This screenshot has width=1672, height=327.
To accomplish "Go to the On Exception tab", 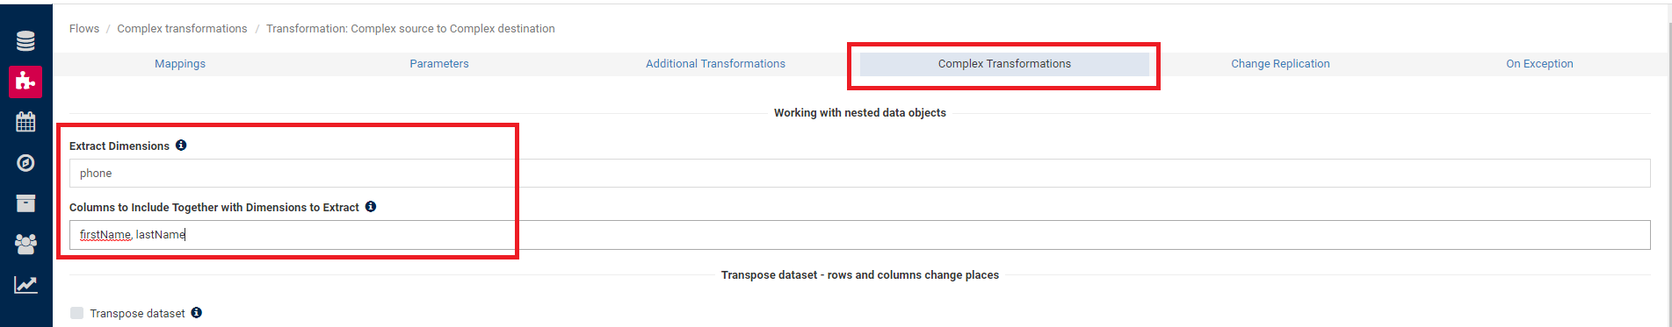I will coord(1539,64).
